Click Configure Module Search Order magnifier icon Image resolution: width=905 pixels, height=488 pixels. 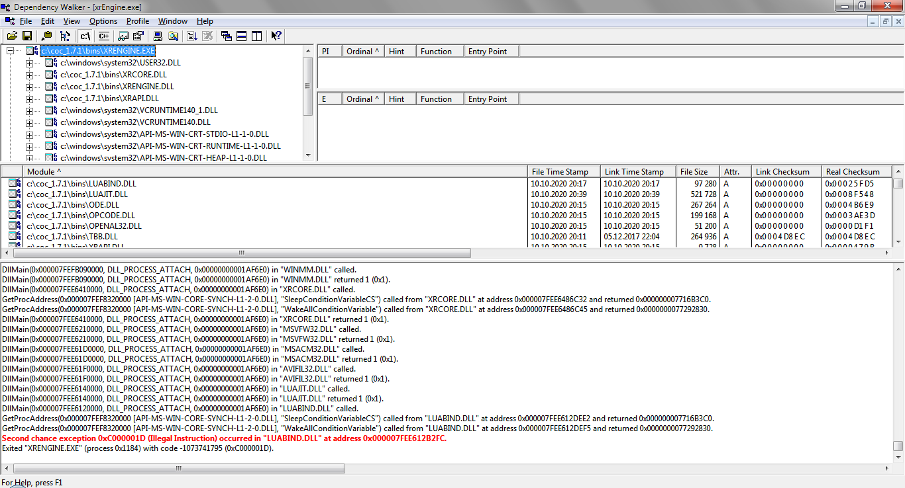click(173, 36)
